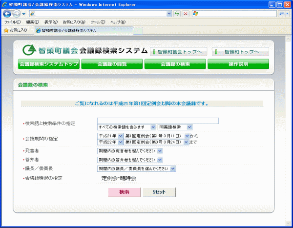Viewport: 293px width, 228px height.
Task: Open the 発言者 speaker dropdown
Action: pyautogui.click(x=130, y=151)
